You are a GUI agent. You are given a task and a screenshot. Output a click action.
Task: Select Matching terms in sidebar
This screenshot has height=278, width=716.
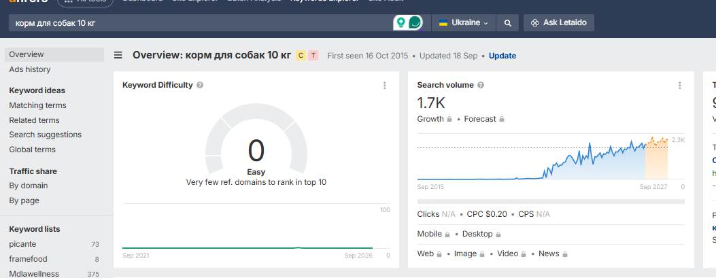point(37,105)
